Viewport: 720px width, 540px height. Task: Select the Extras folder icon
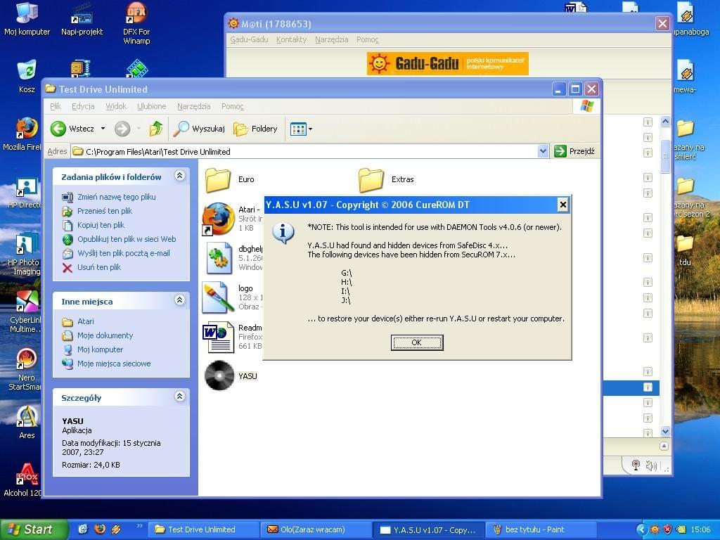point(371,179)
